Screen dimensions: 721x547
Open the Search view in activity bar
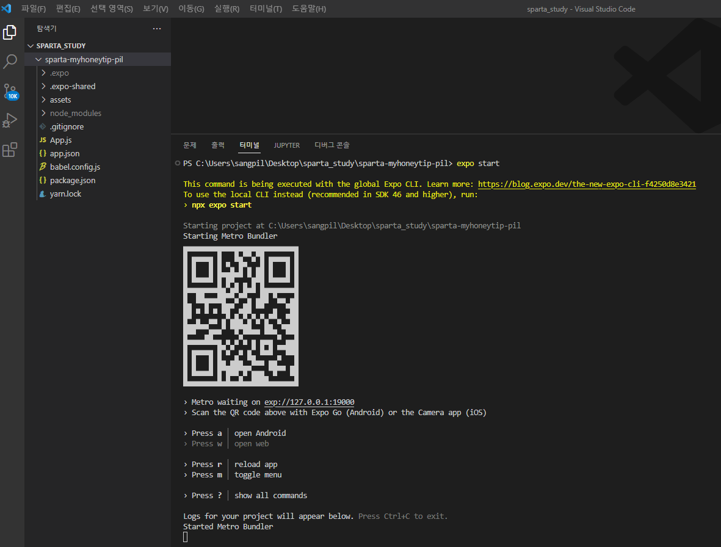10,62
